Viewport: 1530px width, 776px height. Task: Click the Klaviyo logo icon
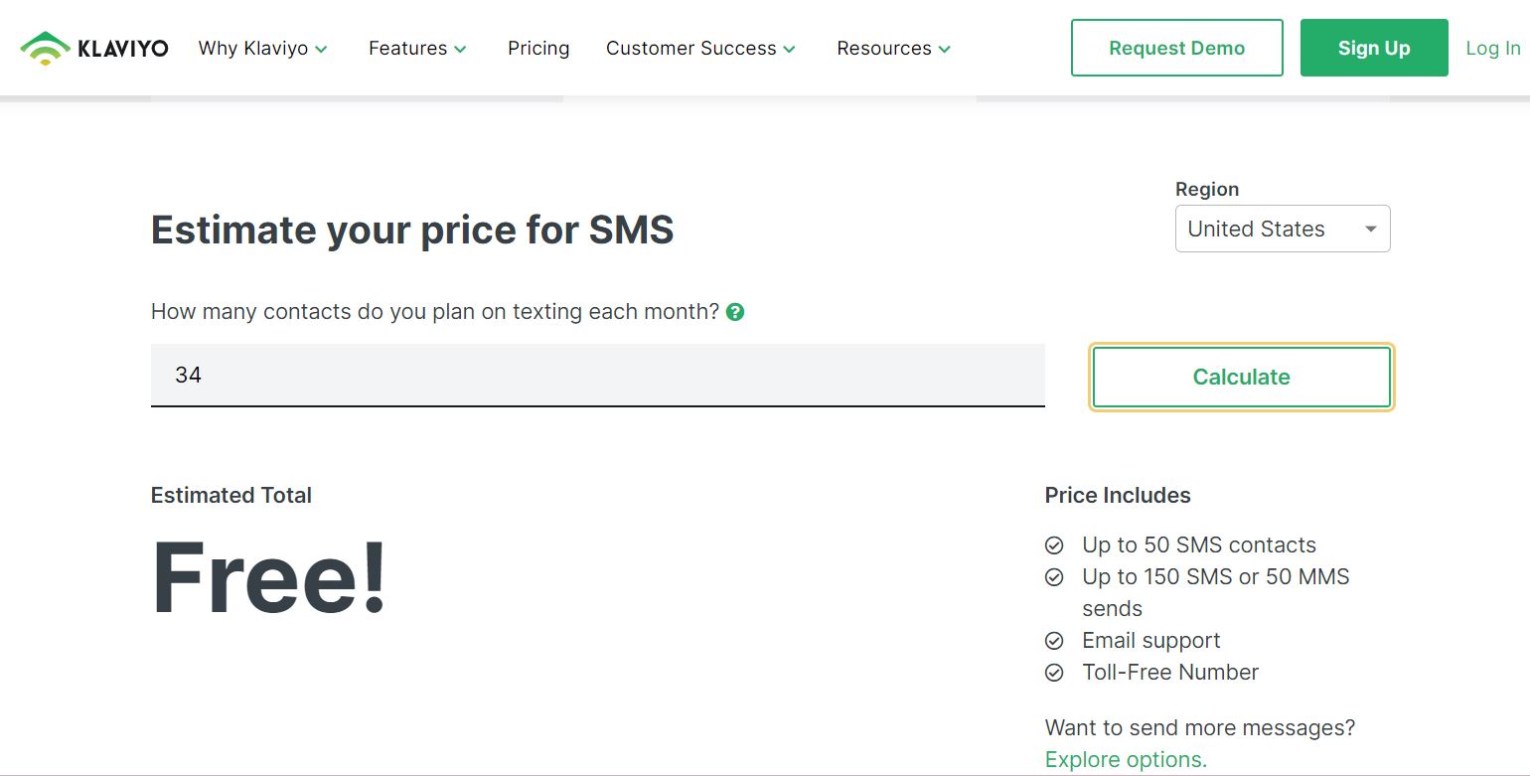tap(45, 47)
